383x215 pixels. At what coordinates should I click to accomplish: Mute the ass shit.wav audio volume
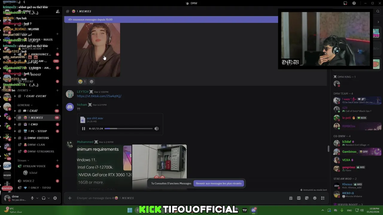pyautogui.click(x=156, y=129)
